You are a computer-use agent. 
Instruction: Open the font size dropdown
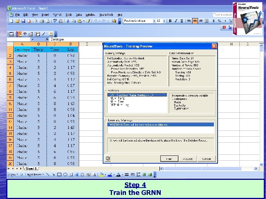(x=164, y=21)
